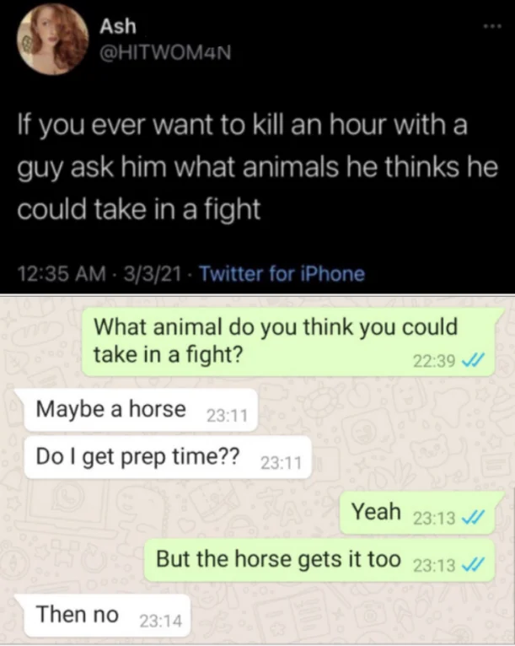Image resolution: width=515 pixels, height=646 pixels.
Task: Open Ash's profile picture
Action: tap(53, 40)
